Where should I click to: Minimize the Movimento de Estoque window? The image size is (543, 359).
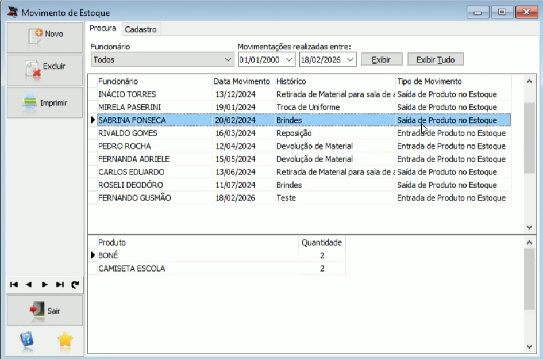478,13
